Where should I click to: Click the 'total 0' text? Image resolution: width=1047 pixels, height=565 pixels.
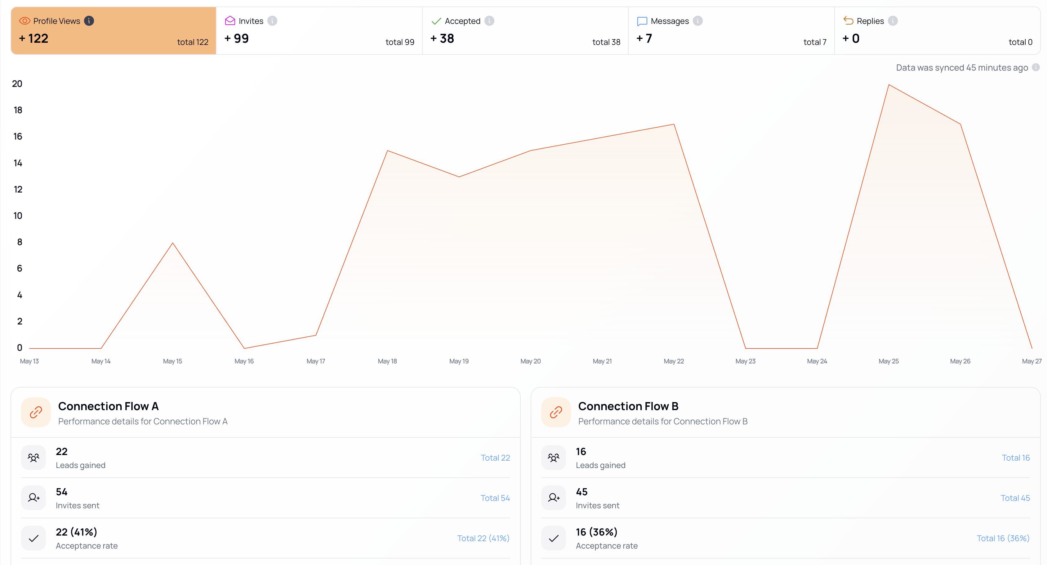pyautogui.click(x=1021, y=42)
